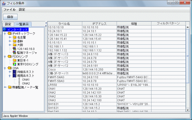Click the C棟-3F-サーバ1 label cell

pos(65,73)
